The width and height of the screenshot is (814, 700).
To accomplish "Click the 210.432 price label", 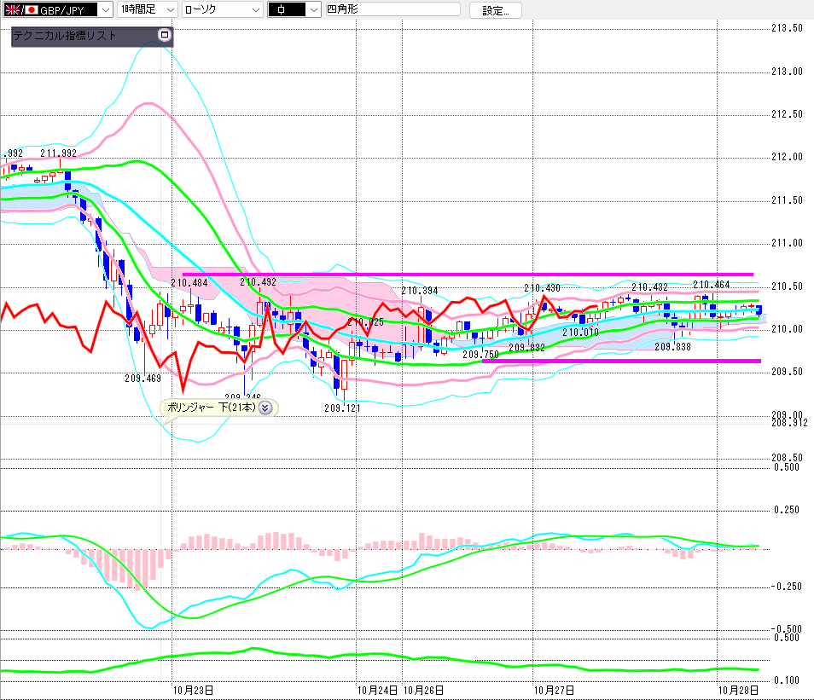I will pos(649,287).
